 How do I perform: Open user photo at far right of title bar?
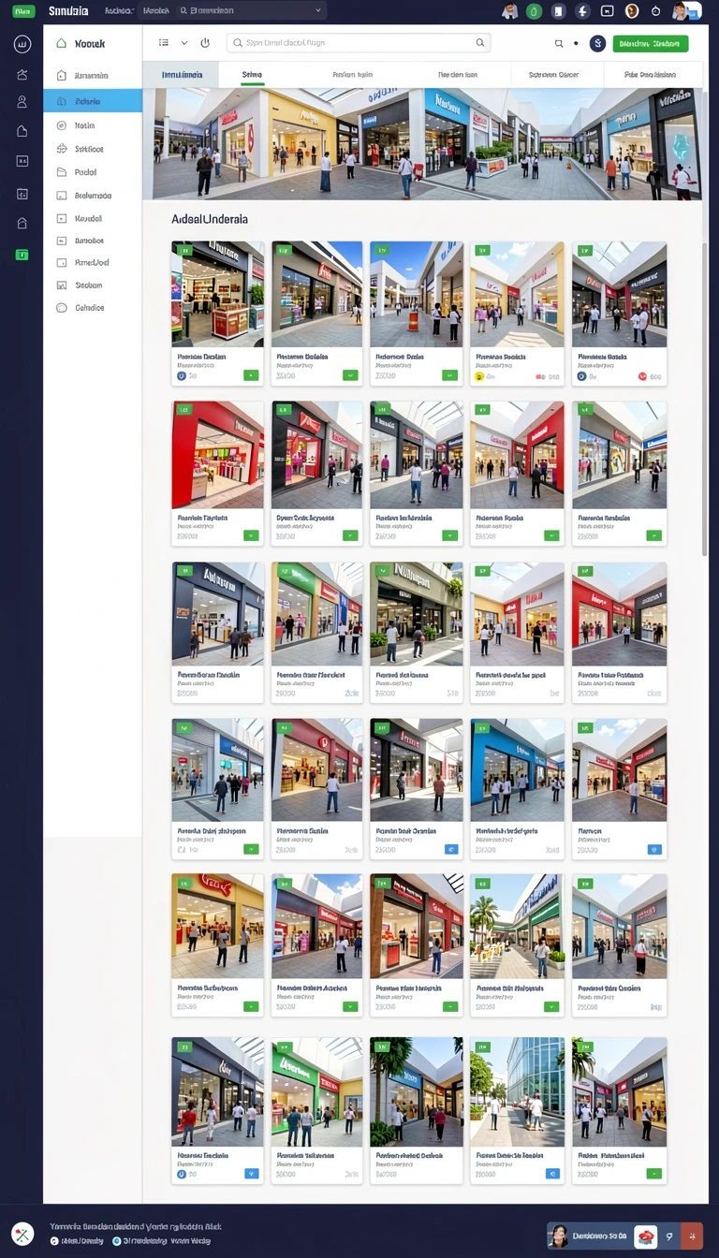coord(685,11)
